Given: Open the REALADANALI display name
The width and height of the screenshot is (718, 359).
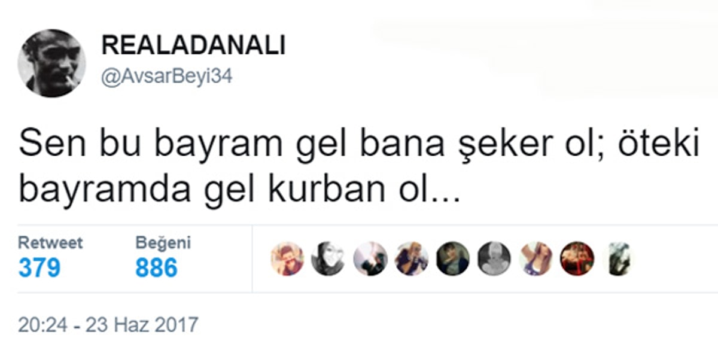Looking at the screenshot, I should coord(193,46).
